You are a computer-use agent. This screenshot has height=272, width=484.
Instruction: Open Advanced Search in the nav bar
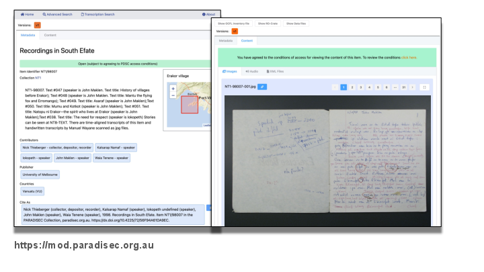click(57, 15)
